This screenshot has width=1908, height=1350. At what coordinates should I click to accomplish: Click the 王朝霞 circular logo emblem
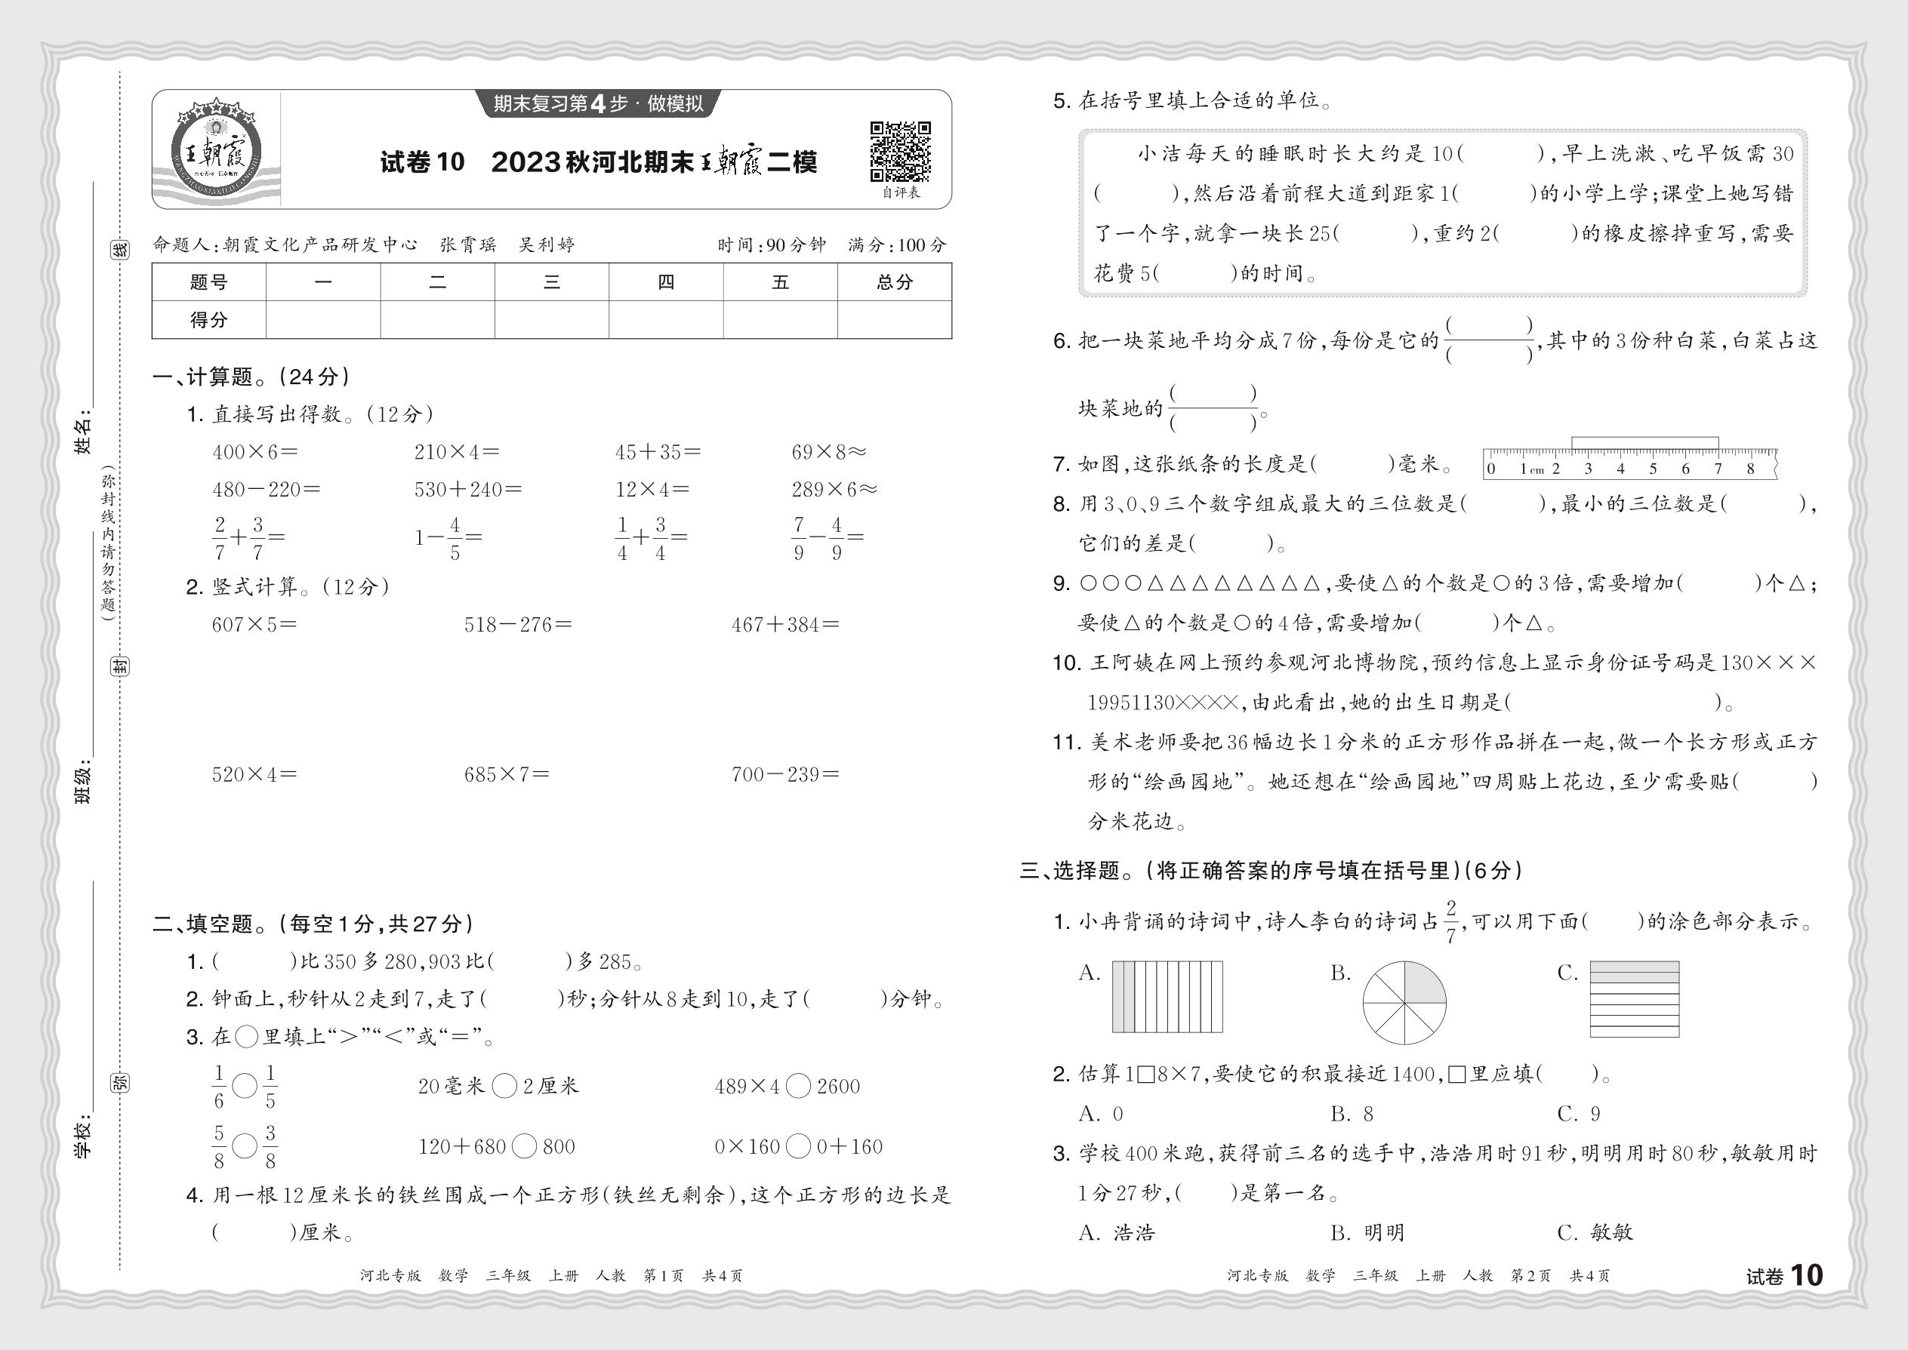pos(215,153)
